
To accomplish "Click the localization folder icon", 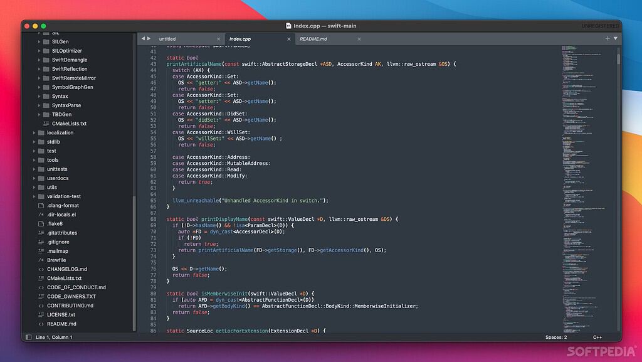I will (41, 132).
